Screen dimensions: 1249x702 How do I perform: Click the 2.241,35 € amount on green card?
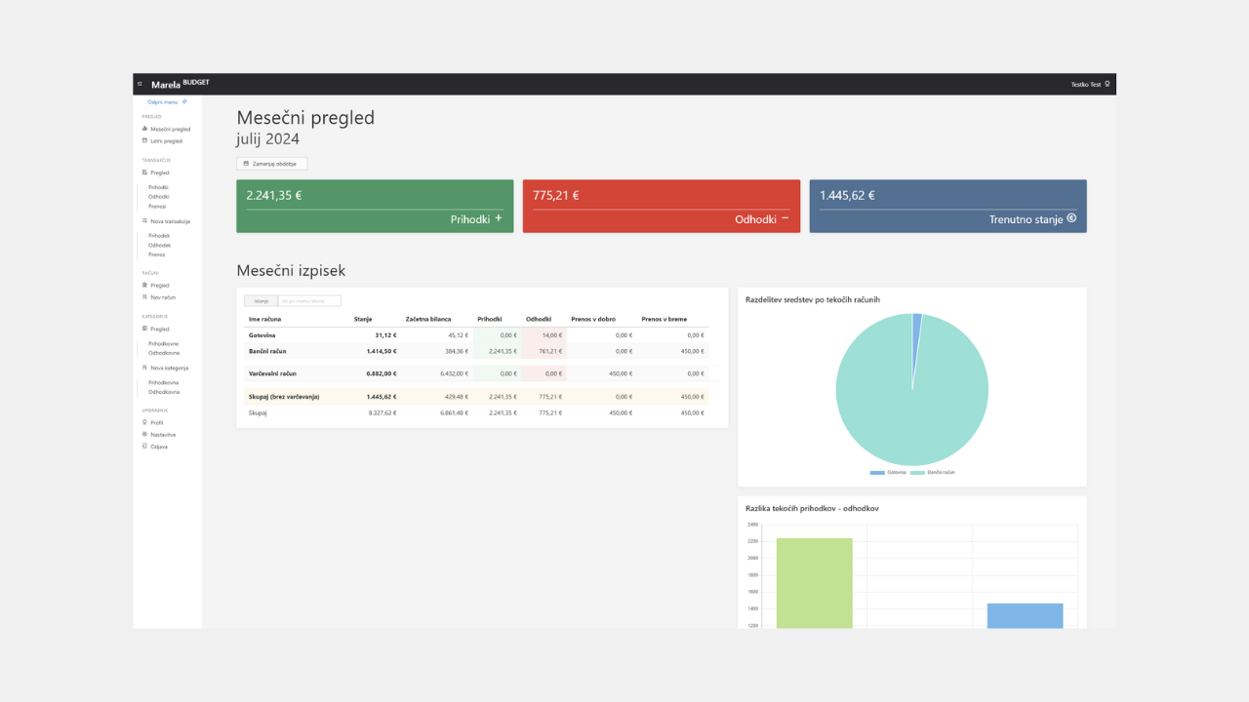coord(274,195)
